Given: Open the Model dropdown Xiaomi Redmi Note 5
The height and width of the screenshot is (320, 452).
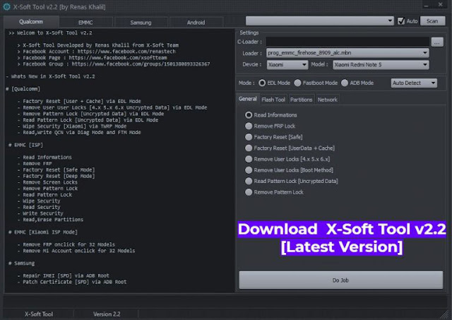Looking at the screenshot, I should point(381,64).
